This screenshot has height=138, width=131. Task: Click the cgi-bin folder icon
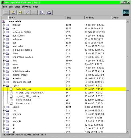coord(7,107)
